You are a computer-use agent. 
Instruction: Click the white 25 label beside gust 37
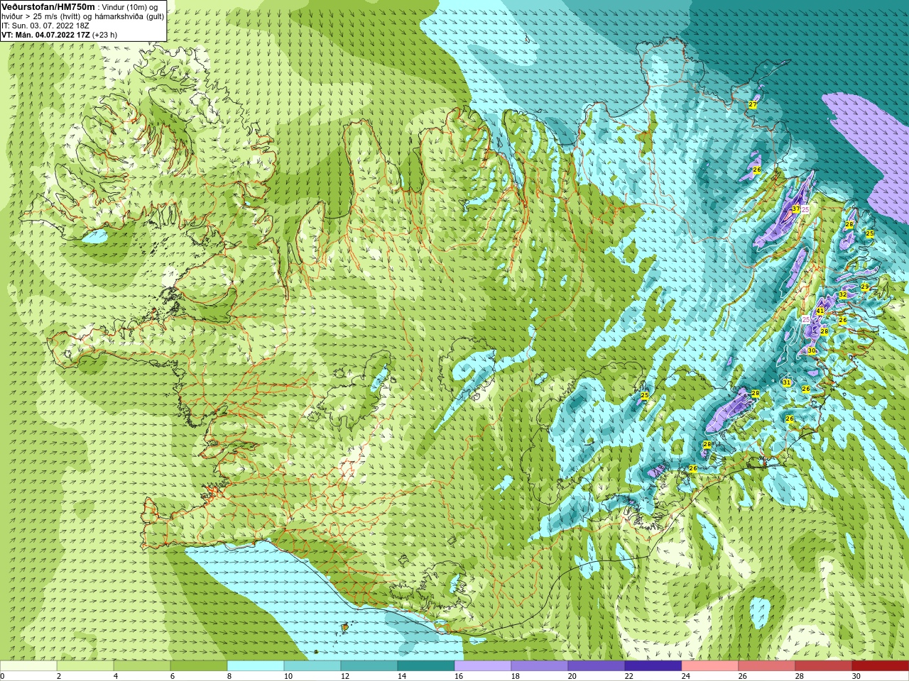pyautogui.click(x=805, y=210)
